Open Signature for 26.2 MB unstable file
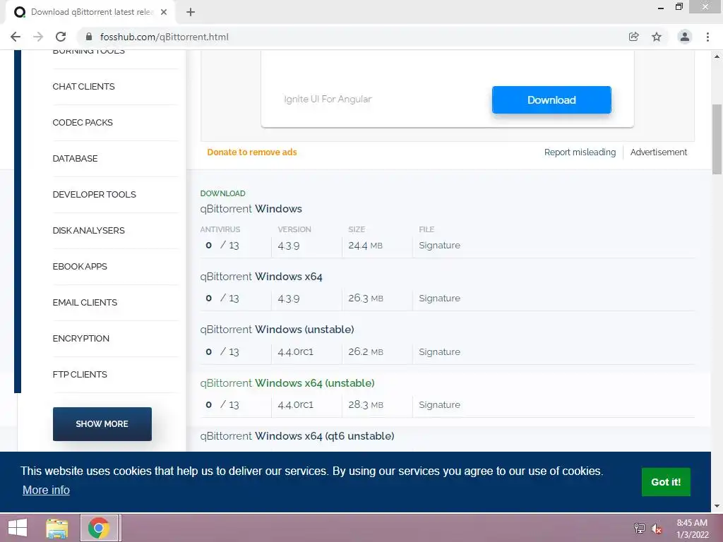 coord(439,351)
